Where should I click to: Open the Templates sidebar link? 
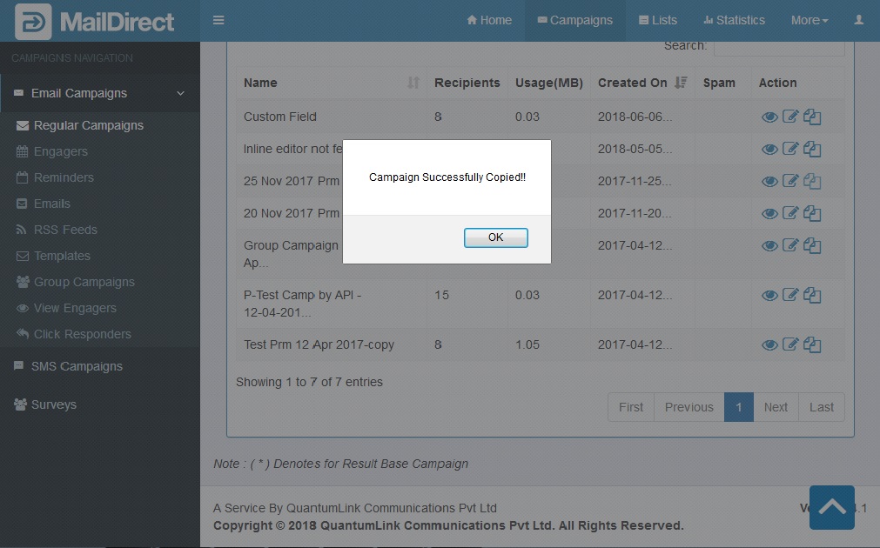click(62, 256)
